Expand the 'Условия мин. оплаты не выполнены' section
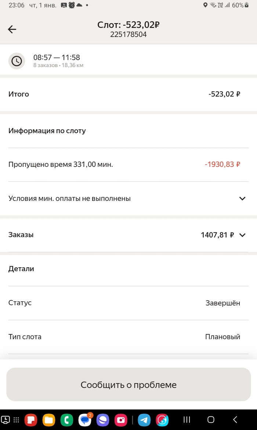The width and height of the screenshot is (257, 430). pos(242,199)
